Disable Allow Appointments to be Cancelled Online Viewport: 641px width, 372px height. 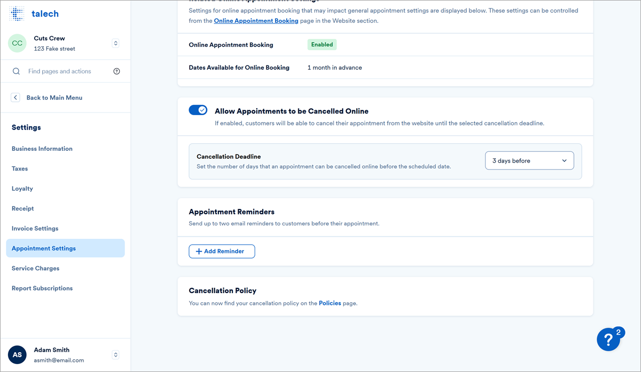click(198, 110)
